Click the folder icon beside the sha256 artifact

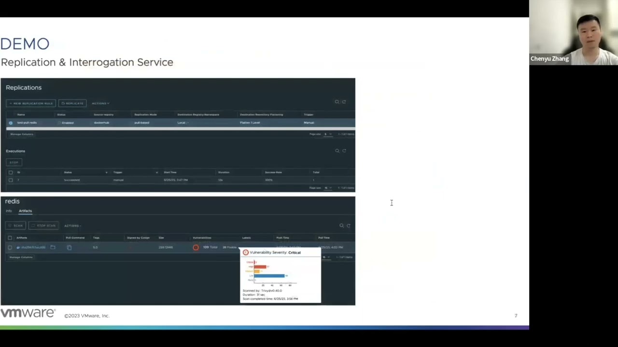53,247
